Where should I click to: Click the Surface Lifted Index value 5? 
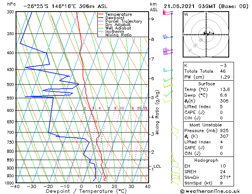coord(221,107)
